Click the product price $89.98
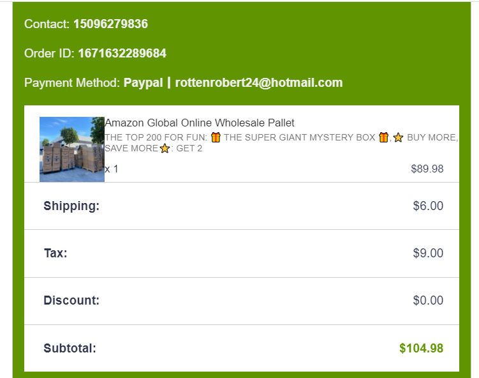479x378 pixels. [x=427, y=169]
